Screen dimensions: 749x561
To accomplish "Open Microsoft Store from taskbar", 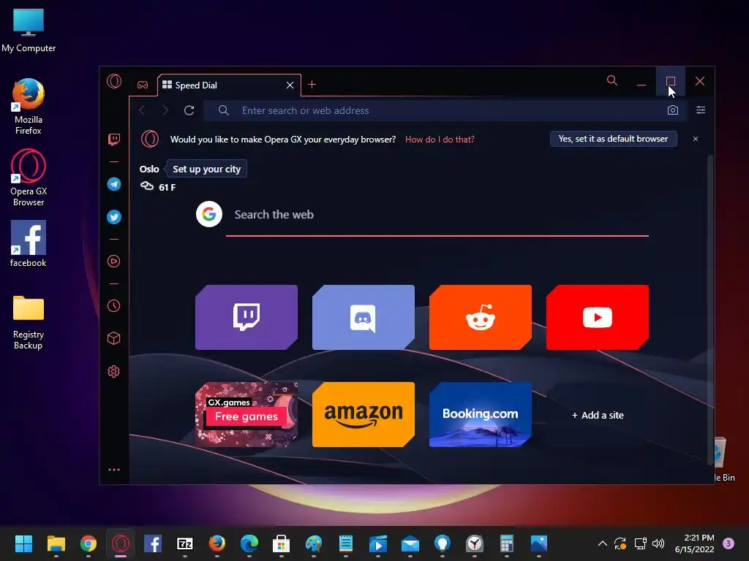I will tap(282, 543).
